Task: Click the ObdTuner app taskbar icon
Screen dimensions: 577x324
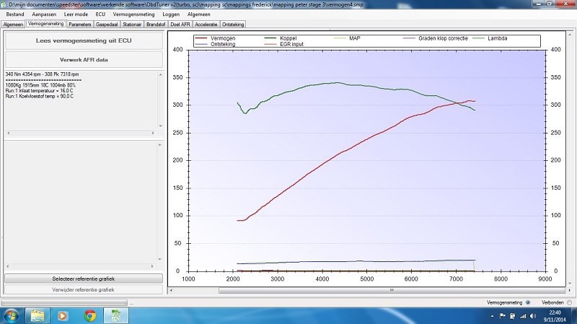Action: [115, 315]
